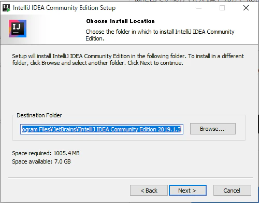The height and width of the screenshot is (203, 259).
Task: Click the 'Setup will install IntelliJ IDEA' instruction text
Action: point(128,59)
